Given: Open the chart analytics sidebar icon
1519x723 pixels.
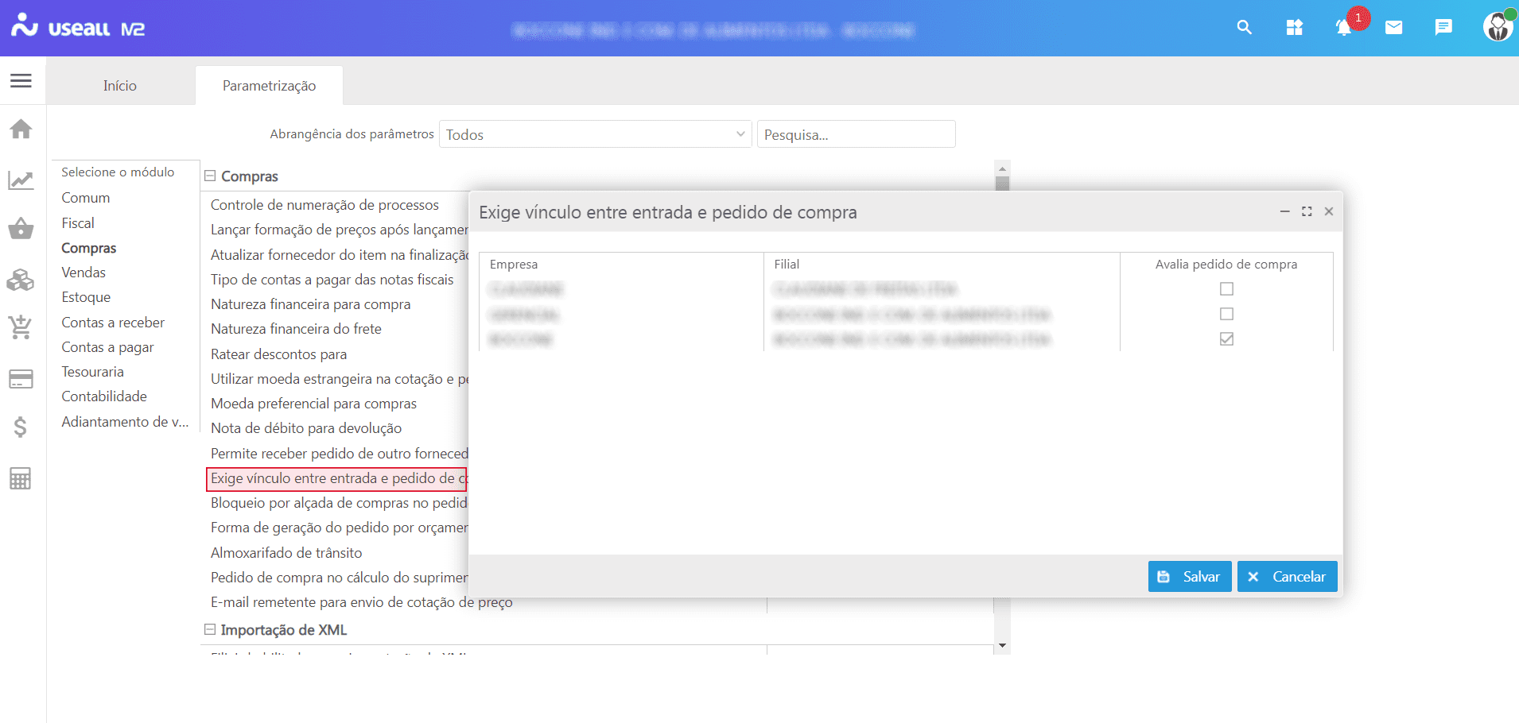Looking at the screenshot, I should click(x=21, y=180).
